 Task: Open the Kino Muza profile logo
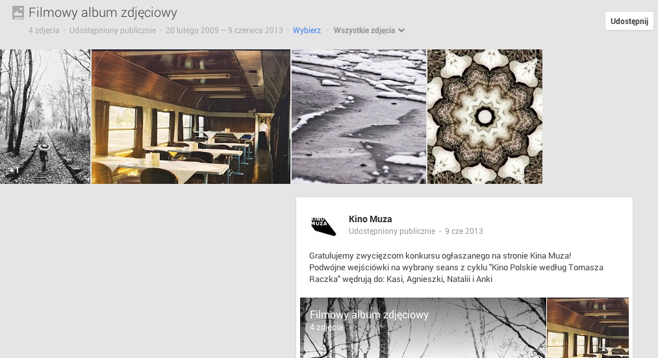(323, 226)
